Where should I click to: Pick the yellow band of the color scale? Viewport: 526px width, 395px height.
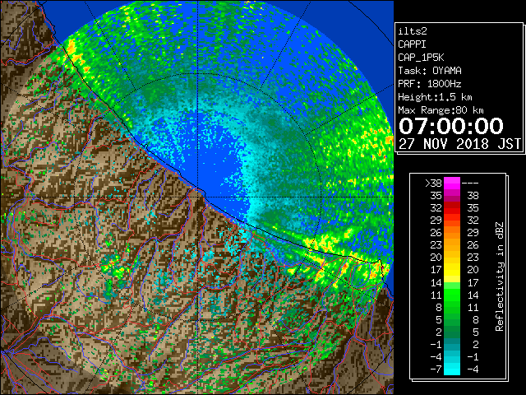[452, 270]
